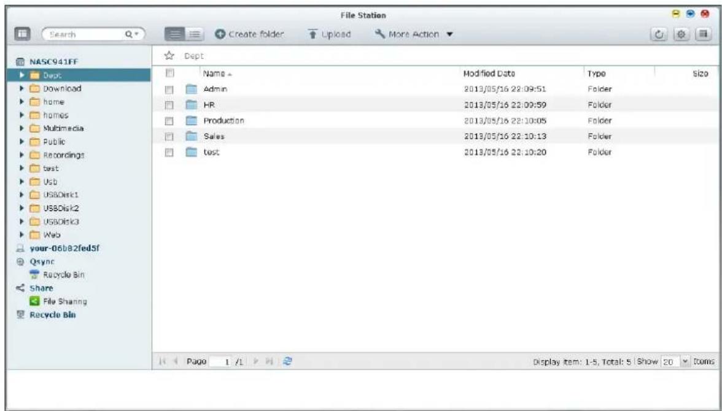The width and height of the screenshot is (722, 411).
Task: Sort by the Name column header
Action: (x=218, y=74)
